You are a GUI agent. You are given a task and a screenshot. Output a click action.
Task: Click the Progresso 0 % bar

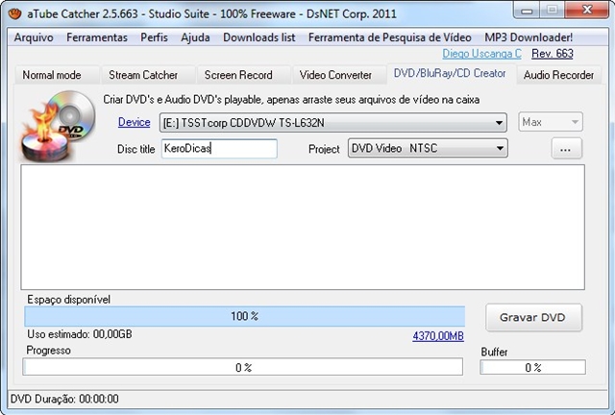click(x=243, y=367)
